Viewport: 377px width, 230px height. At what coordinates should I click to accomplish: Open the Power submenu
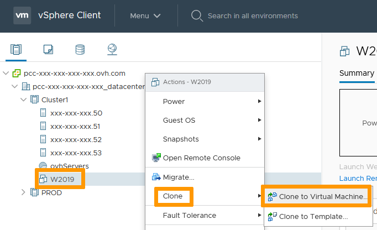(174, 102)
